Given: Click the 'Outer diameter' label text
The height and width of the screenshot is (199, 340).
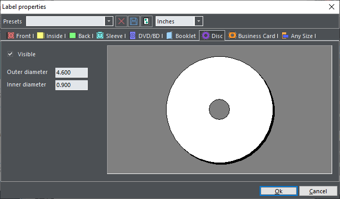Looking at the screenshot, I should pos(27,72).
